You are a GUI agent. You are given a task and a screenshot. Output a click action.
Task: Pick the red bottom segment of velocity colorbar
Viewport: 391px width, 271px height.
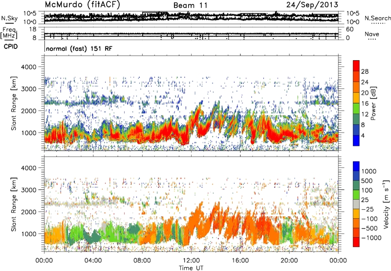356,242
